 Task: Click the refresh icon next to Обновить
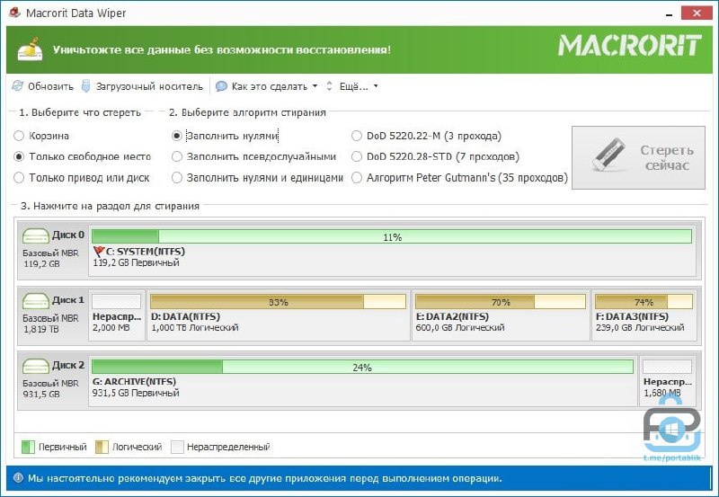(x=17, y=85)
